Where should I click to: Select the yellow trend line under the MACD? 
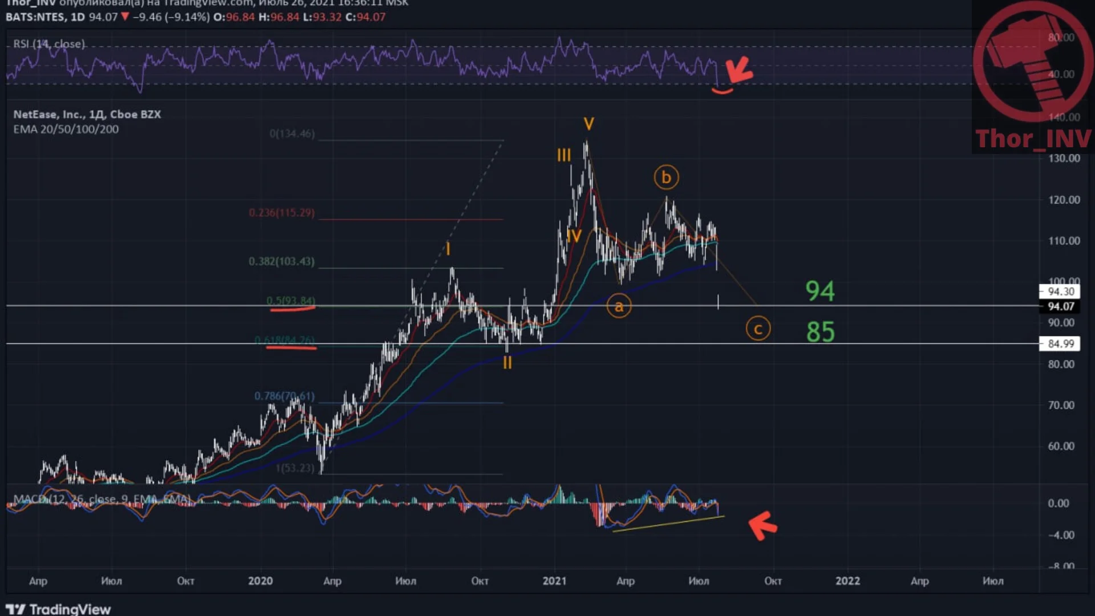coord(668,524)
